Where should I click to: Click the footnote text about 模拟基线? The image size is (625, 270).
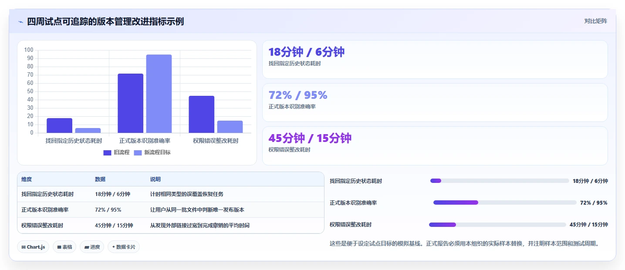[x=465, y=243]
